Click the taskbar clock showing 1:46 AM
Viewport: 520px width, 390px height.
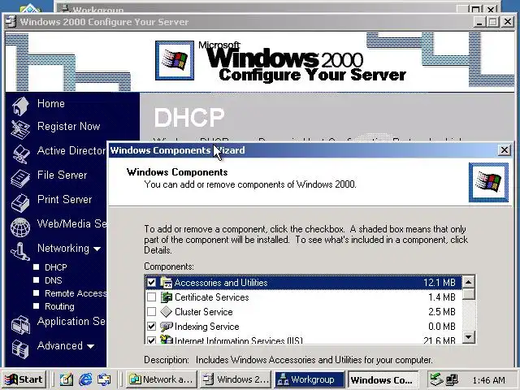(x=488, y=379)
